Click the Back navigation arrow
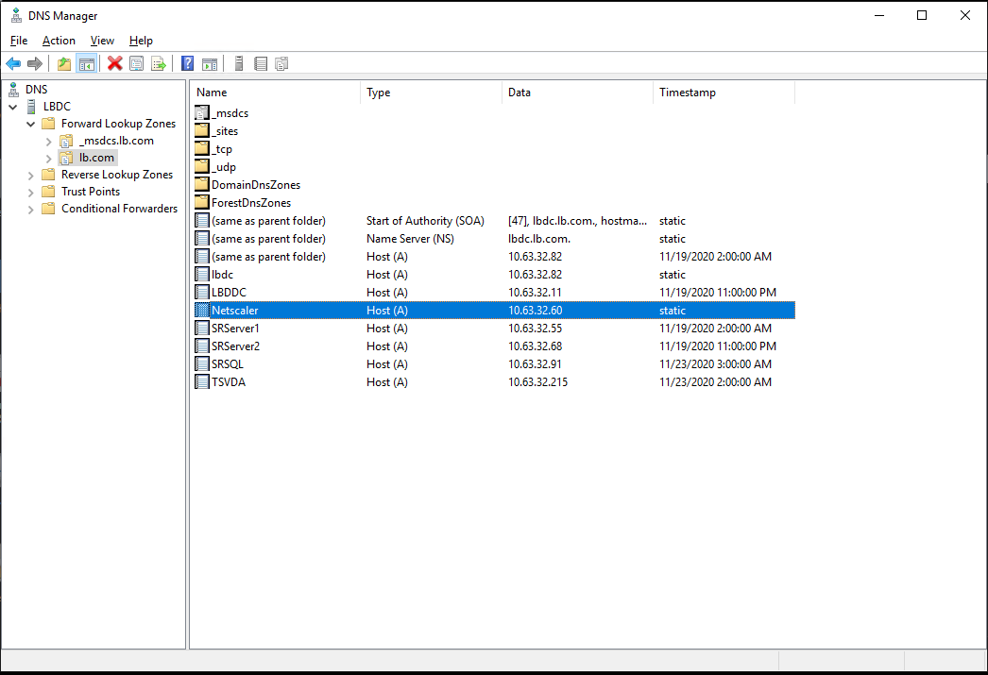 coord(12,63)
